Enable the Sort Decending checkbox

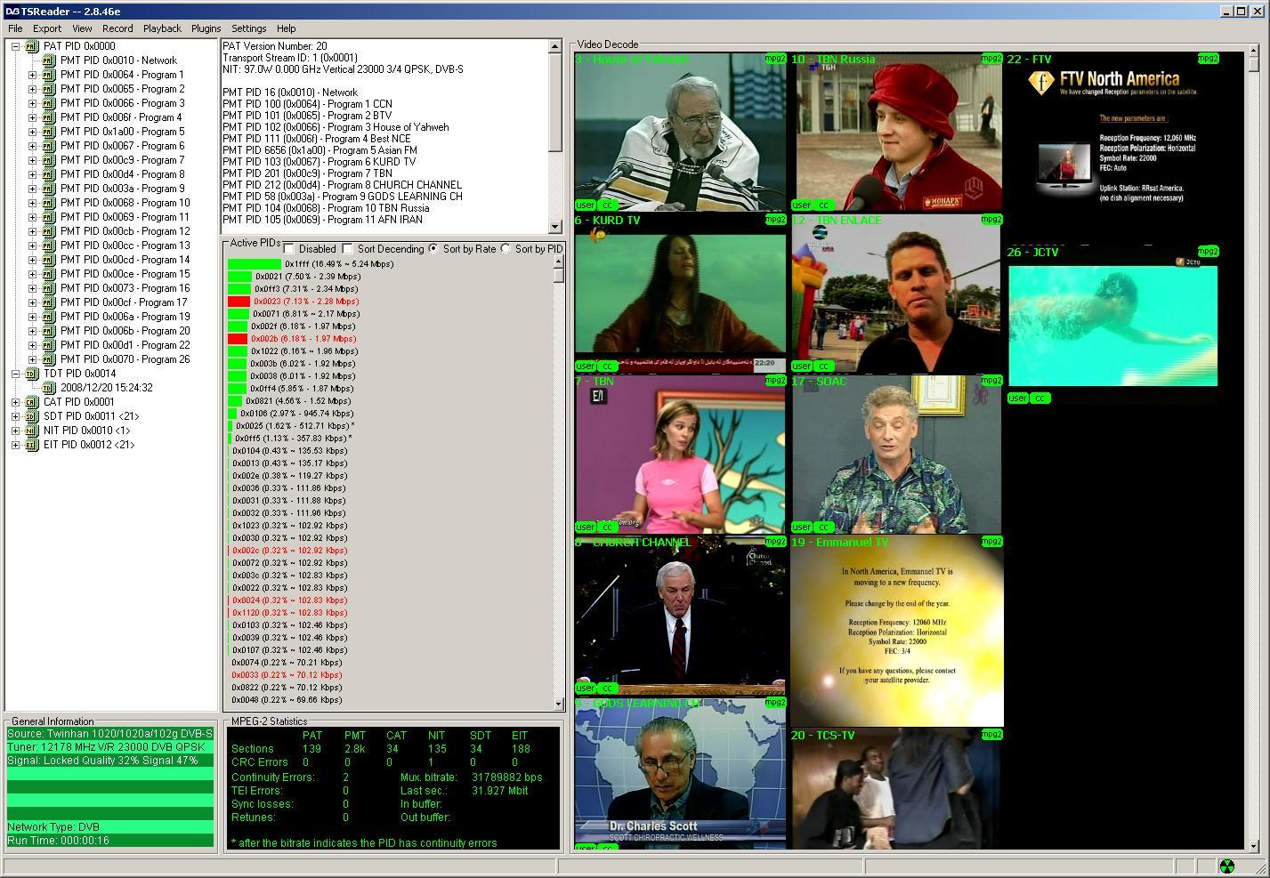[347, 248]
